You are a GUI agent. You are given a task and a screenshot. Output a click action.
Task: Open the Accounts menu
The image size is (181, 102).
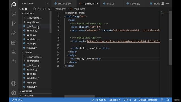point(14,83)
